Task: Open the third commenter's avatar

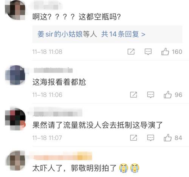Action: click(15, 119)
